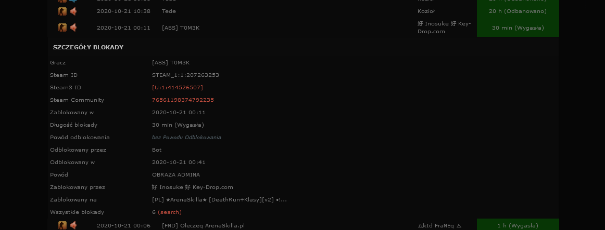Click the mute speaker icon beside [ASS] T0M3K entry
Image resolution: width=605 pixels, height=230 pixels.
pyautogui.click(x=73, y=28)
